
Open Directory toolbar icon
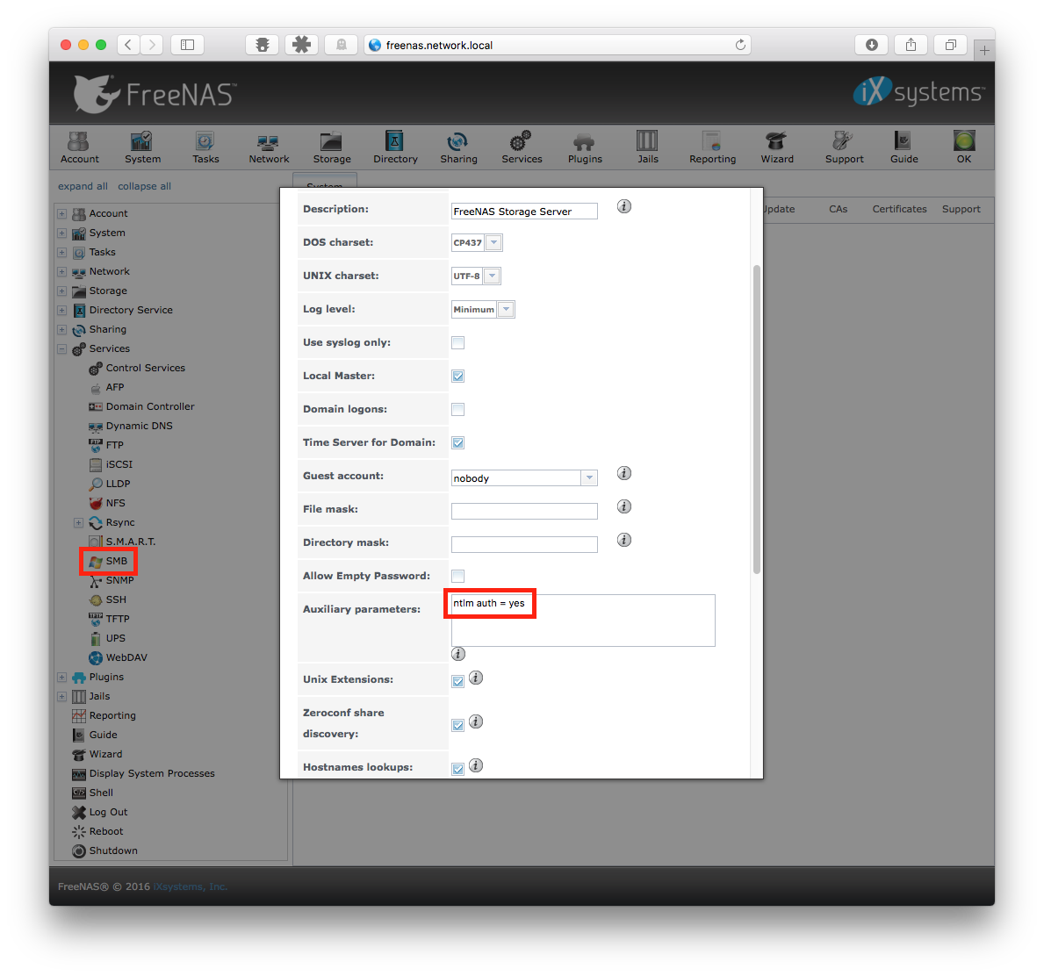395,147
